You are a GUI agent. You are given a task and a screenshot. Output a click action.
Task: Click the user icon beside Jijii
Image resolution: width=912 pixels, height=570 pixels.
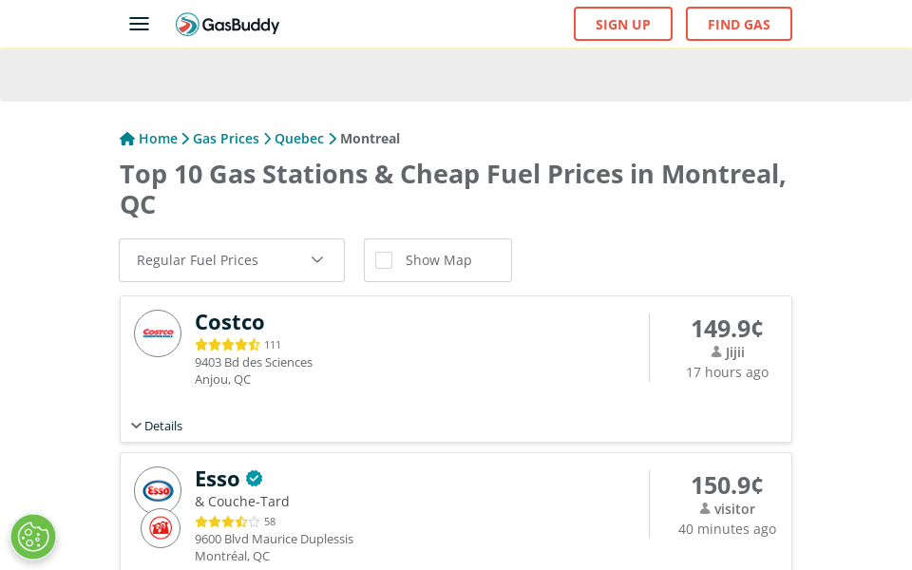[714, 351]
